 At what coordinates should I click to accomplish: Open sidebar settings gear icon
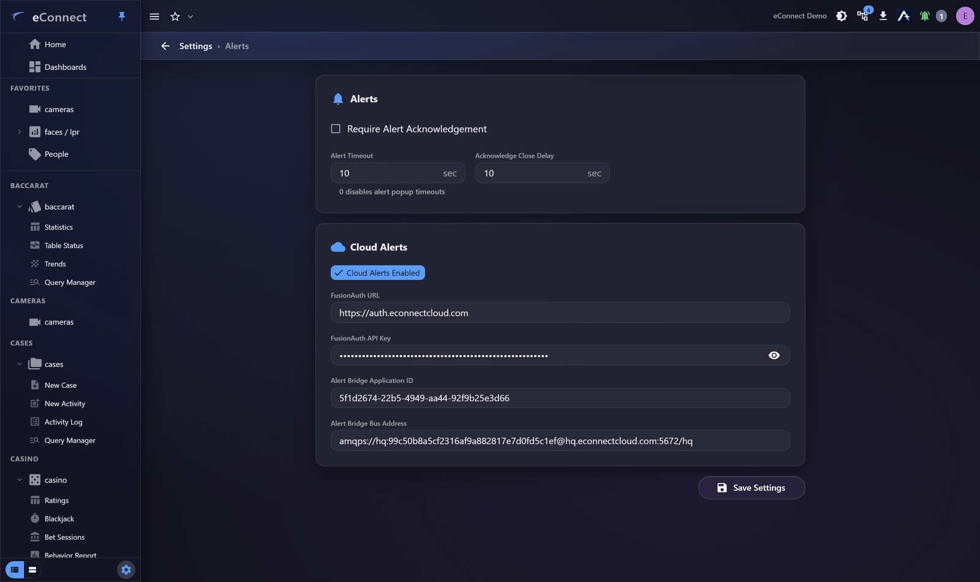point(126,570)
